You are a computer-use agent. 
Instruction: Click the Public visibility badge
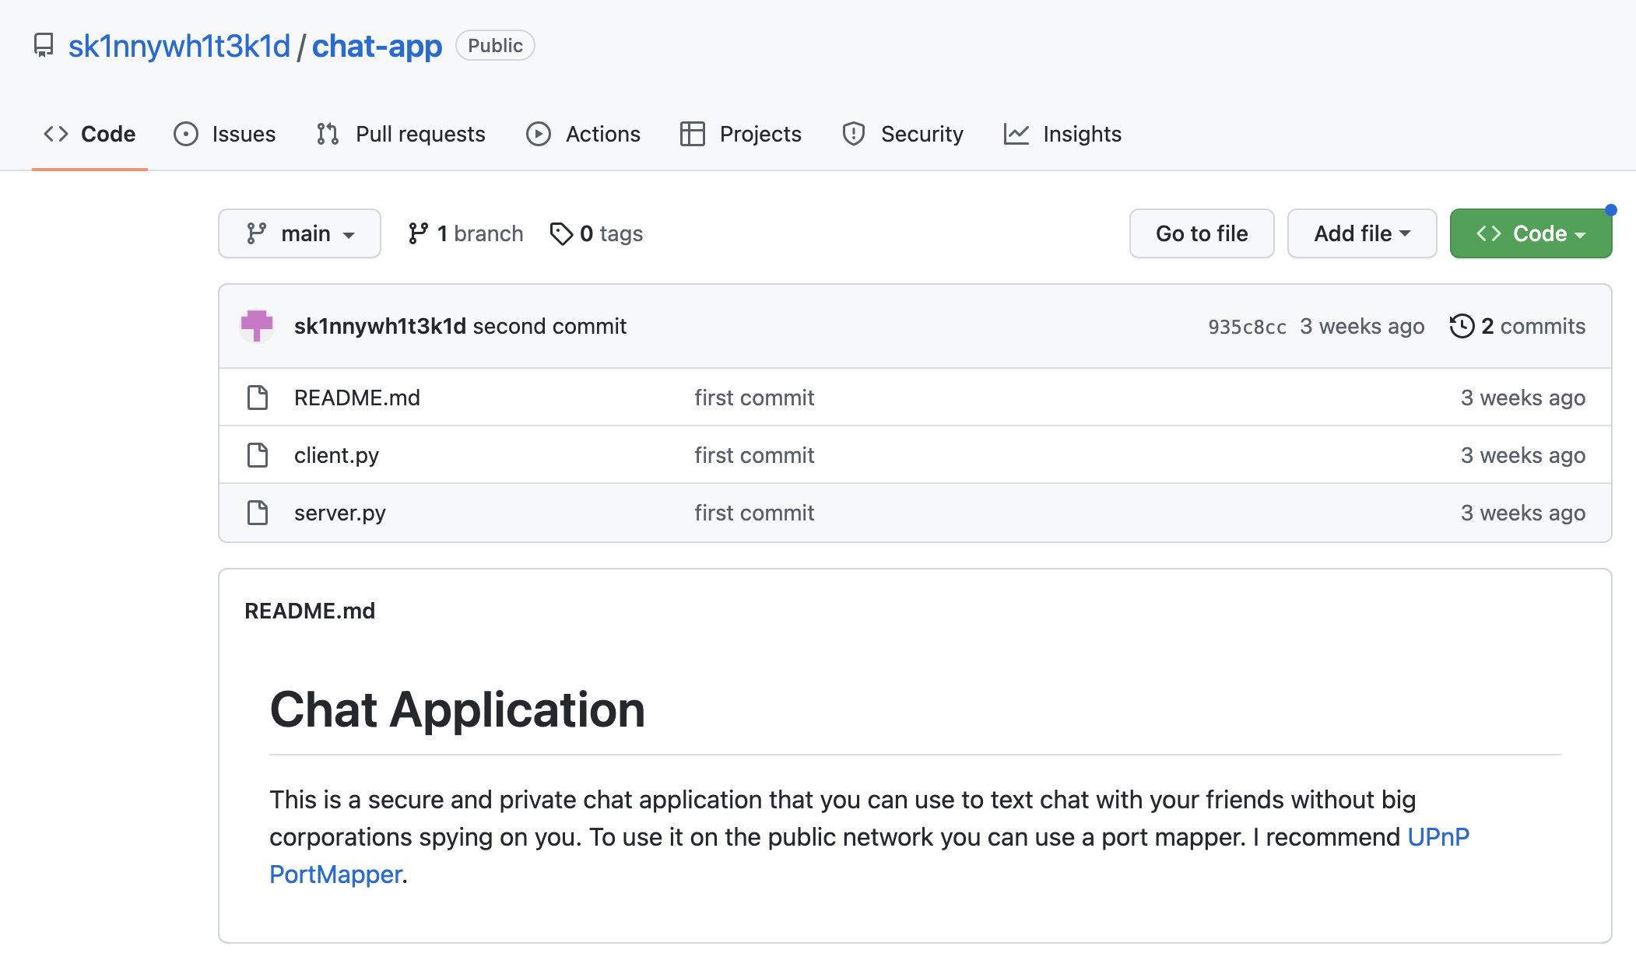point(495,45)
